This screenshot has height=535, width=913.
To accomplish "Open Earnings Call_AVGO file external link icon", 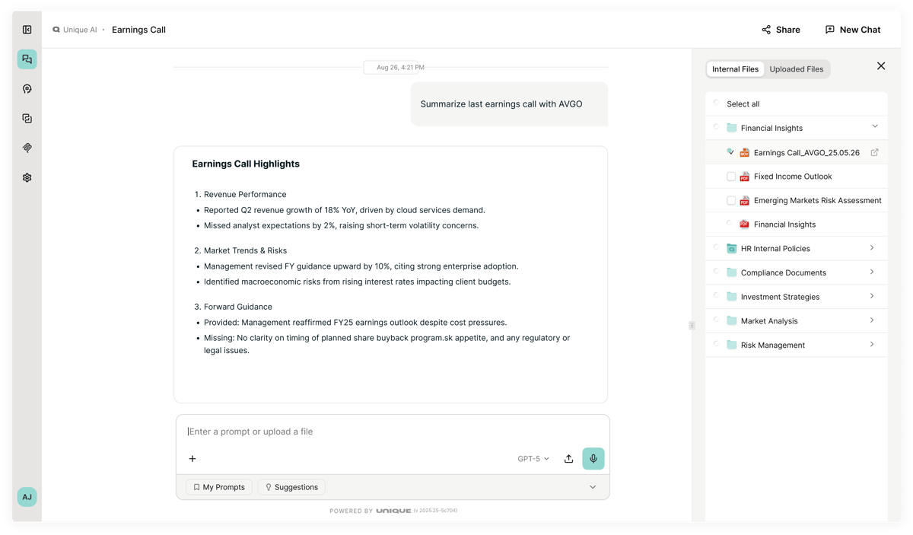I will (x=875, y=152).
